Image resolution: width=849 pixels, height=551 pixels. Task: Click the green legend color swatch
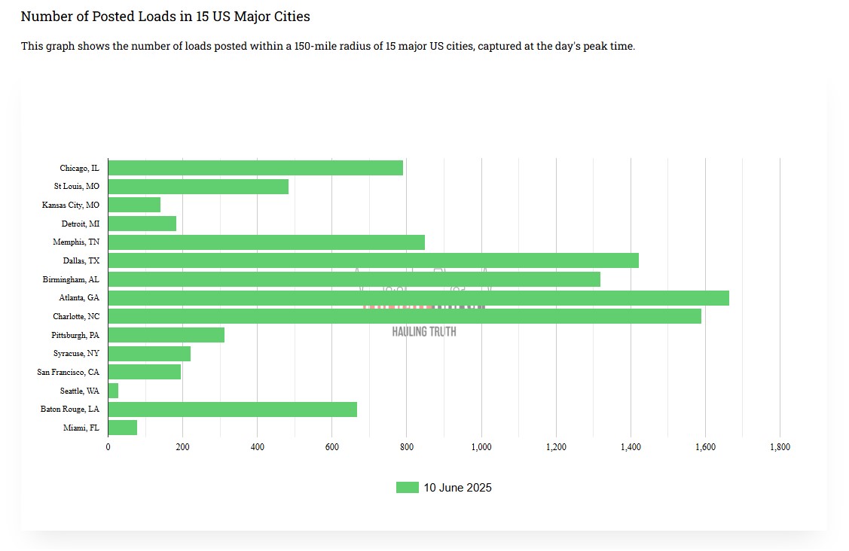point(407,488)
